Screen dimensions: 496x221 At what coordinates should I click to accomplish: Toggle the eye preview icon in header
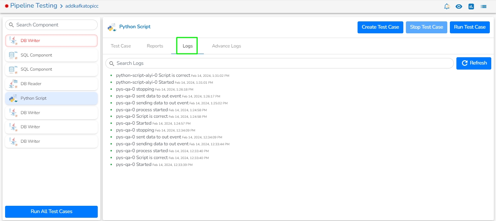click(459, 6)
